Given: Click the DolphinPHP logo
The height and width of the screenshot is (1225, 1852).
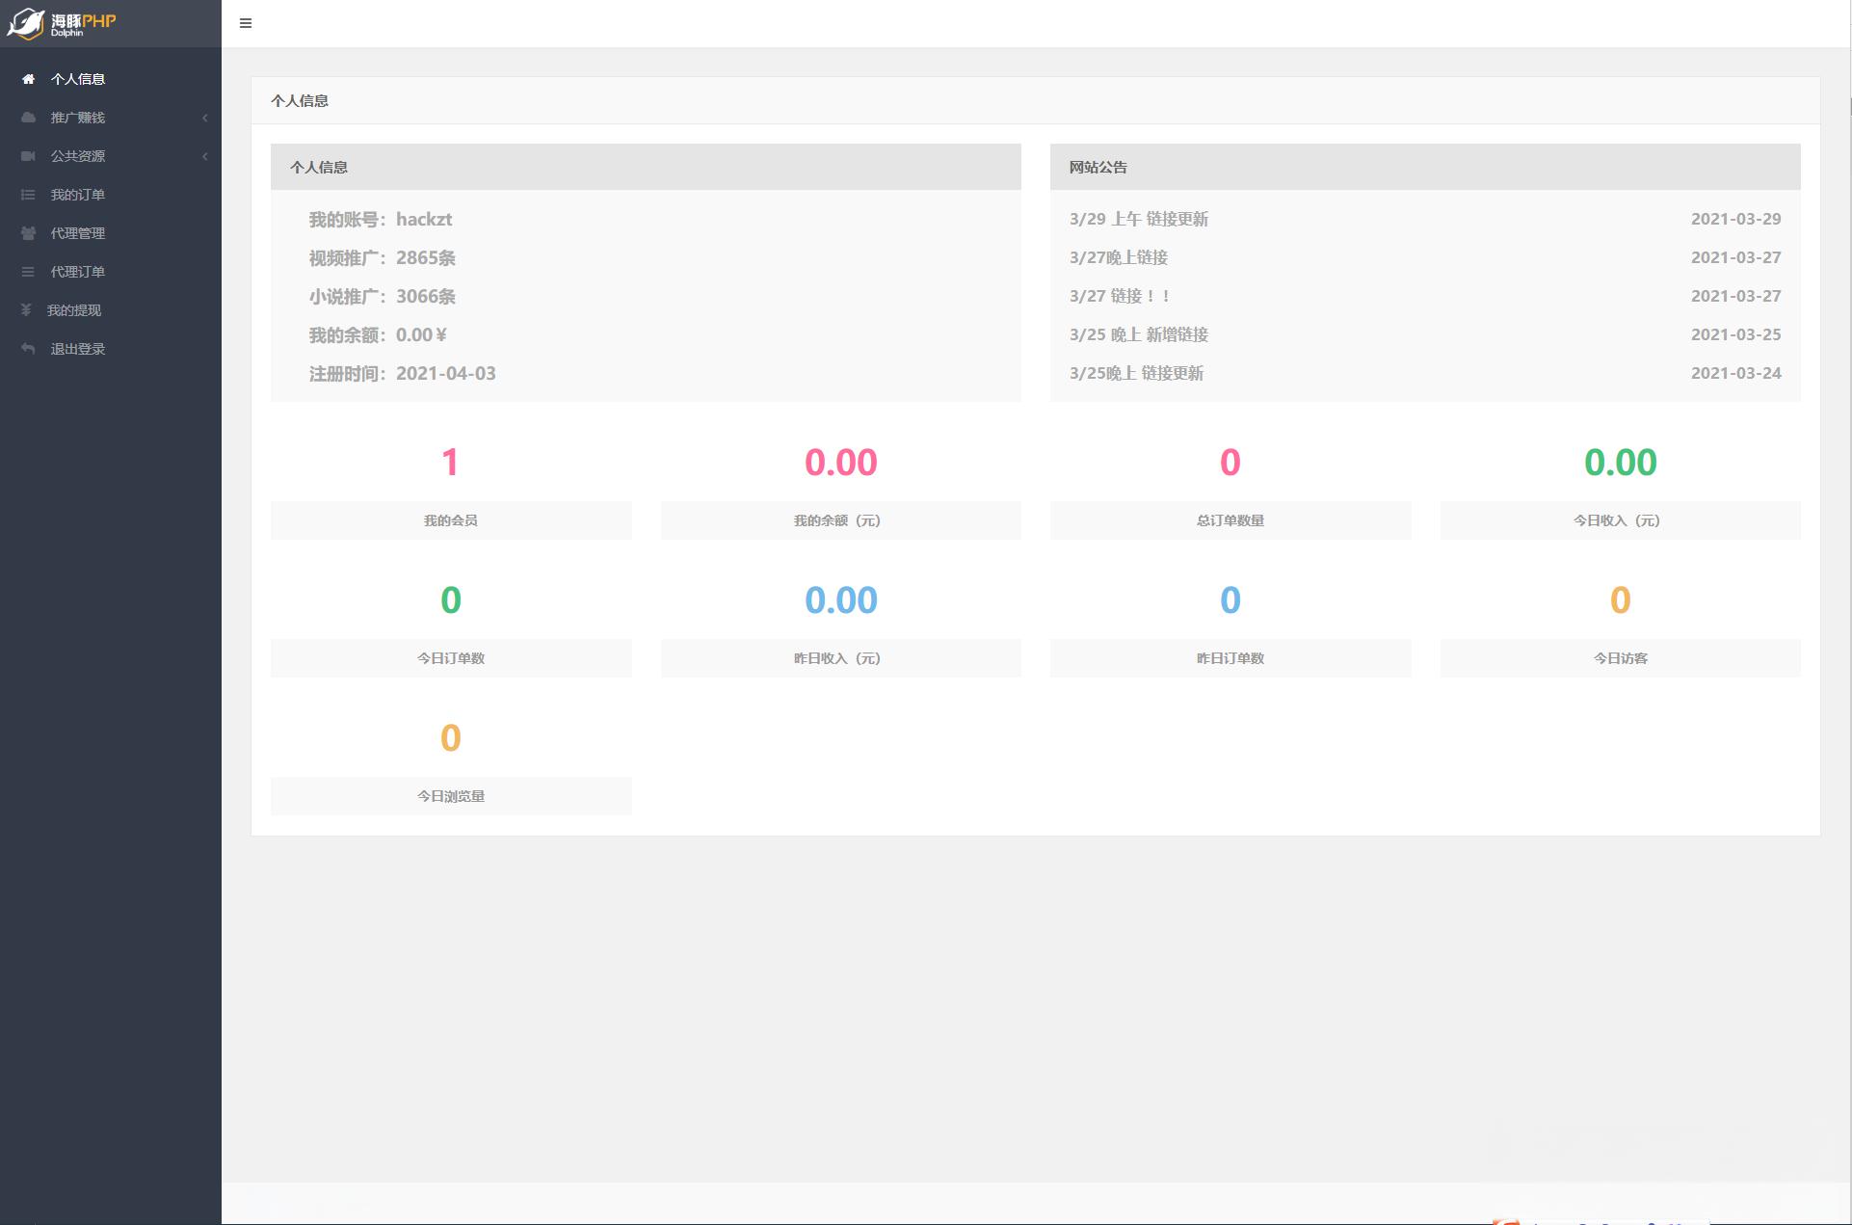Looking at the screenshot, I should [x=61, y=23].
